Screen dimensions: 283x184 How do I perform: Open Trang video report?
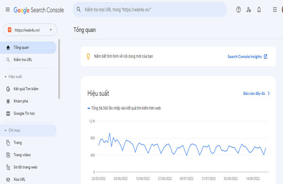pos(28,155)
